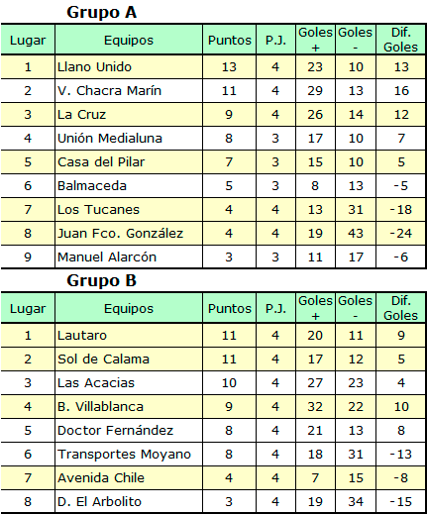Click the Juan Fco. González team name
The image size is (427, 514).
(x=120, y=234)
